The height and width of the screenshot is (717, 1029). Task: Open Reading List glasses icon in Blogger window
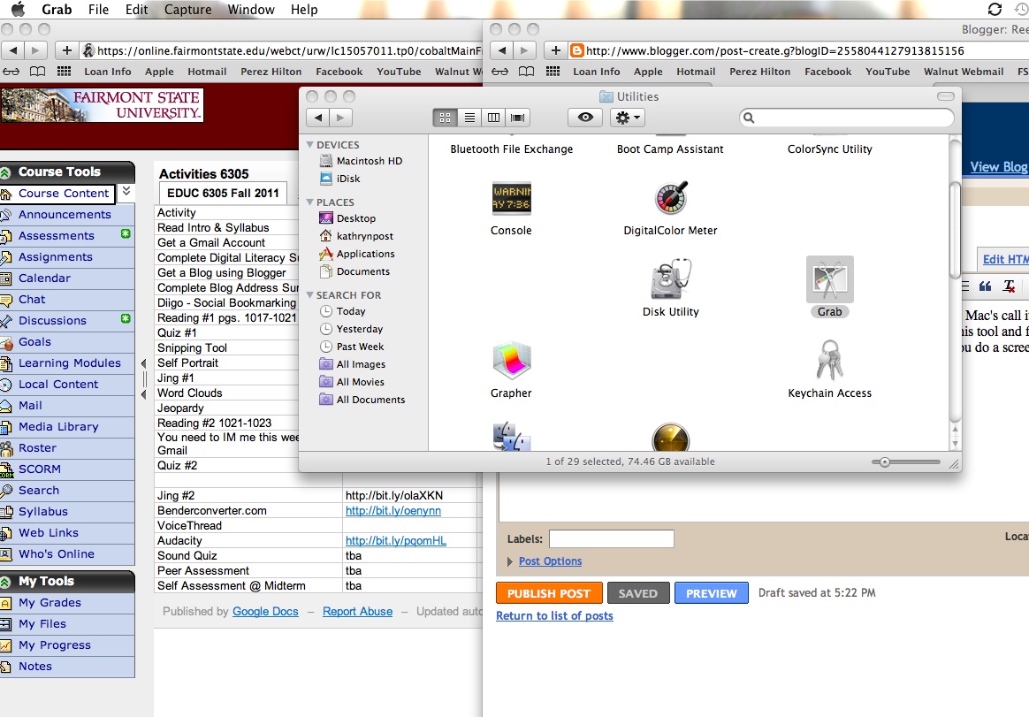tap(499, 71)
